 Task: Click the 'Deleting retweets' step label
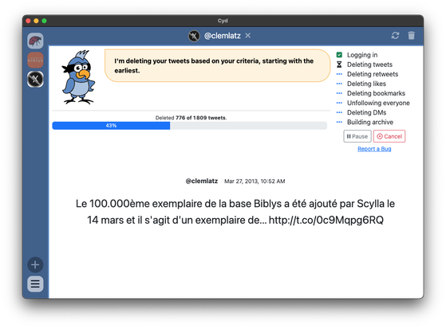click(x=373, y=74)
